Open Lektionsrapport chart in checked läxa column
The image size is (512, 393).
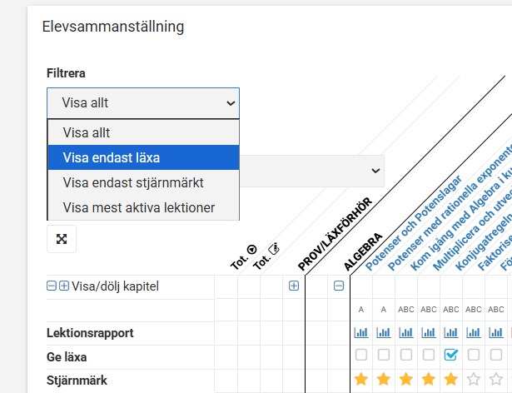451,333
